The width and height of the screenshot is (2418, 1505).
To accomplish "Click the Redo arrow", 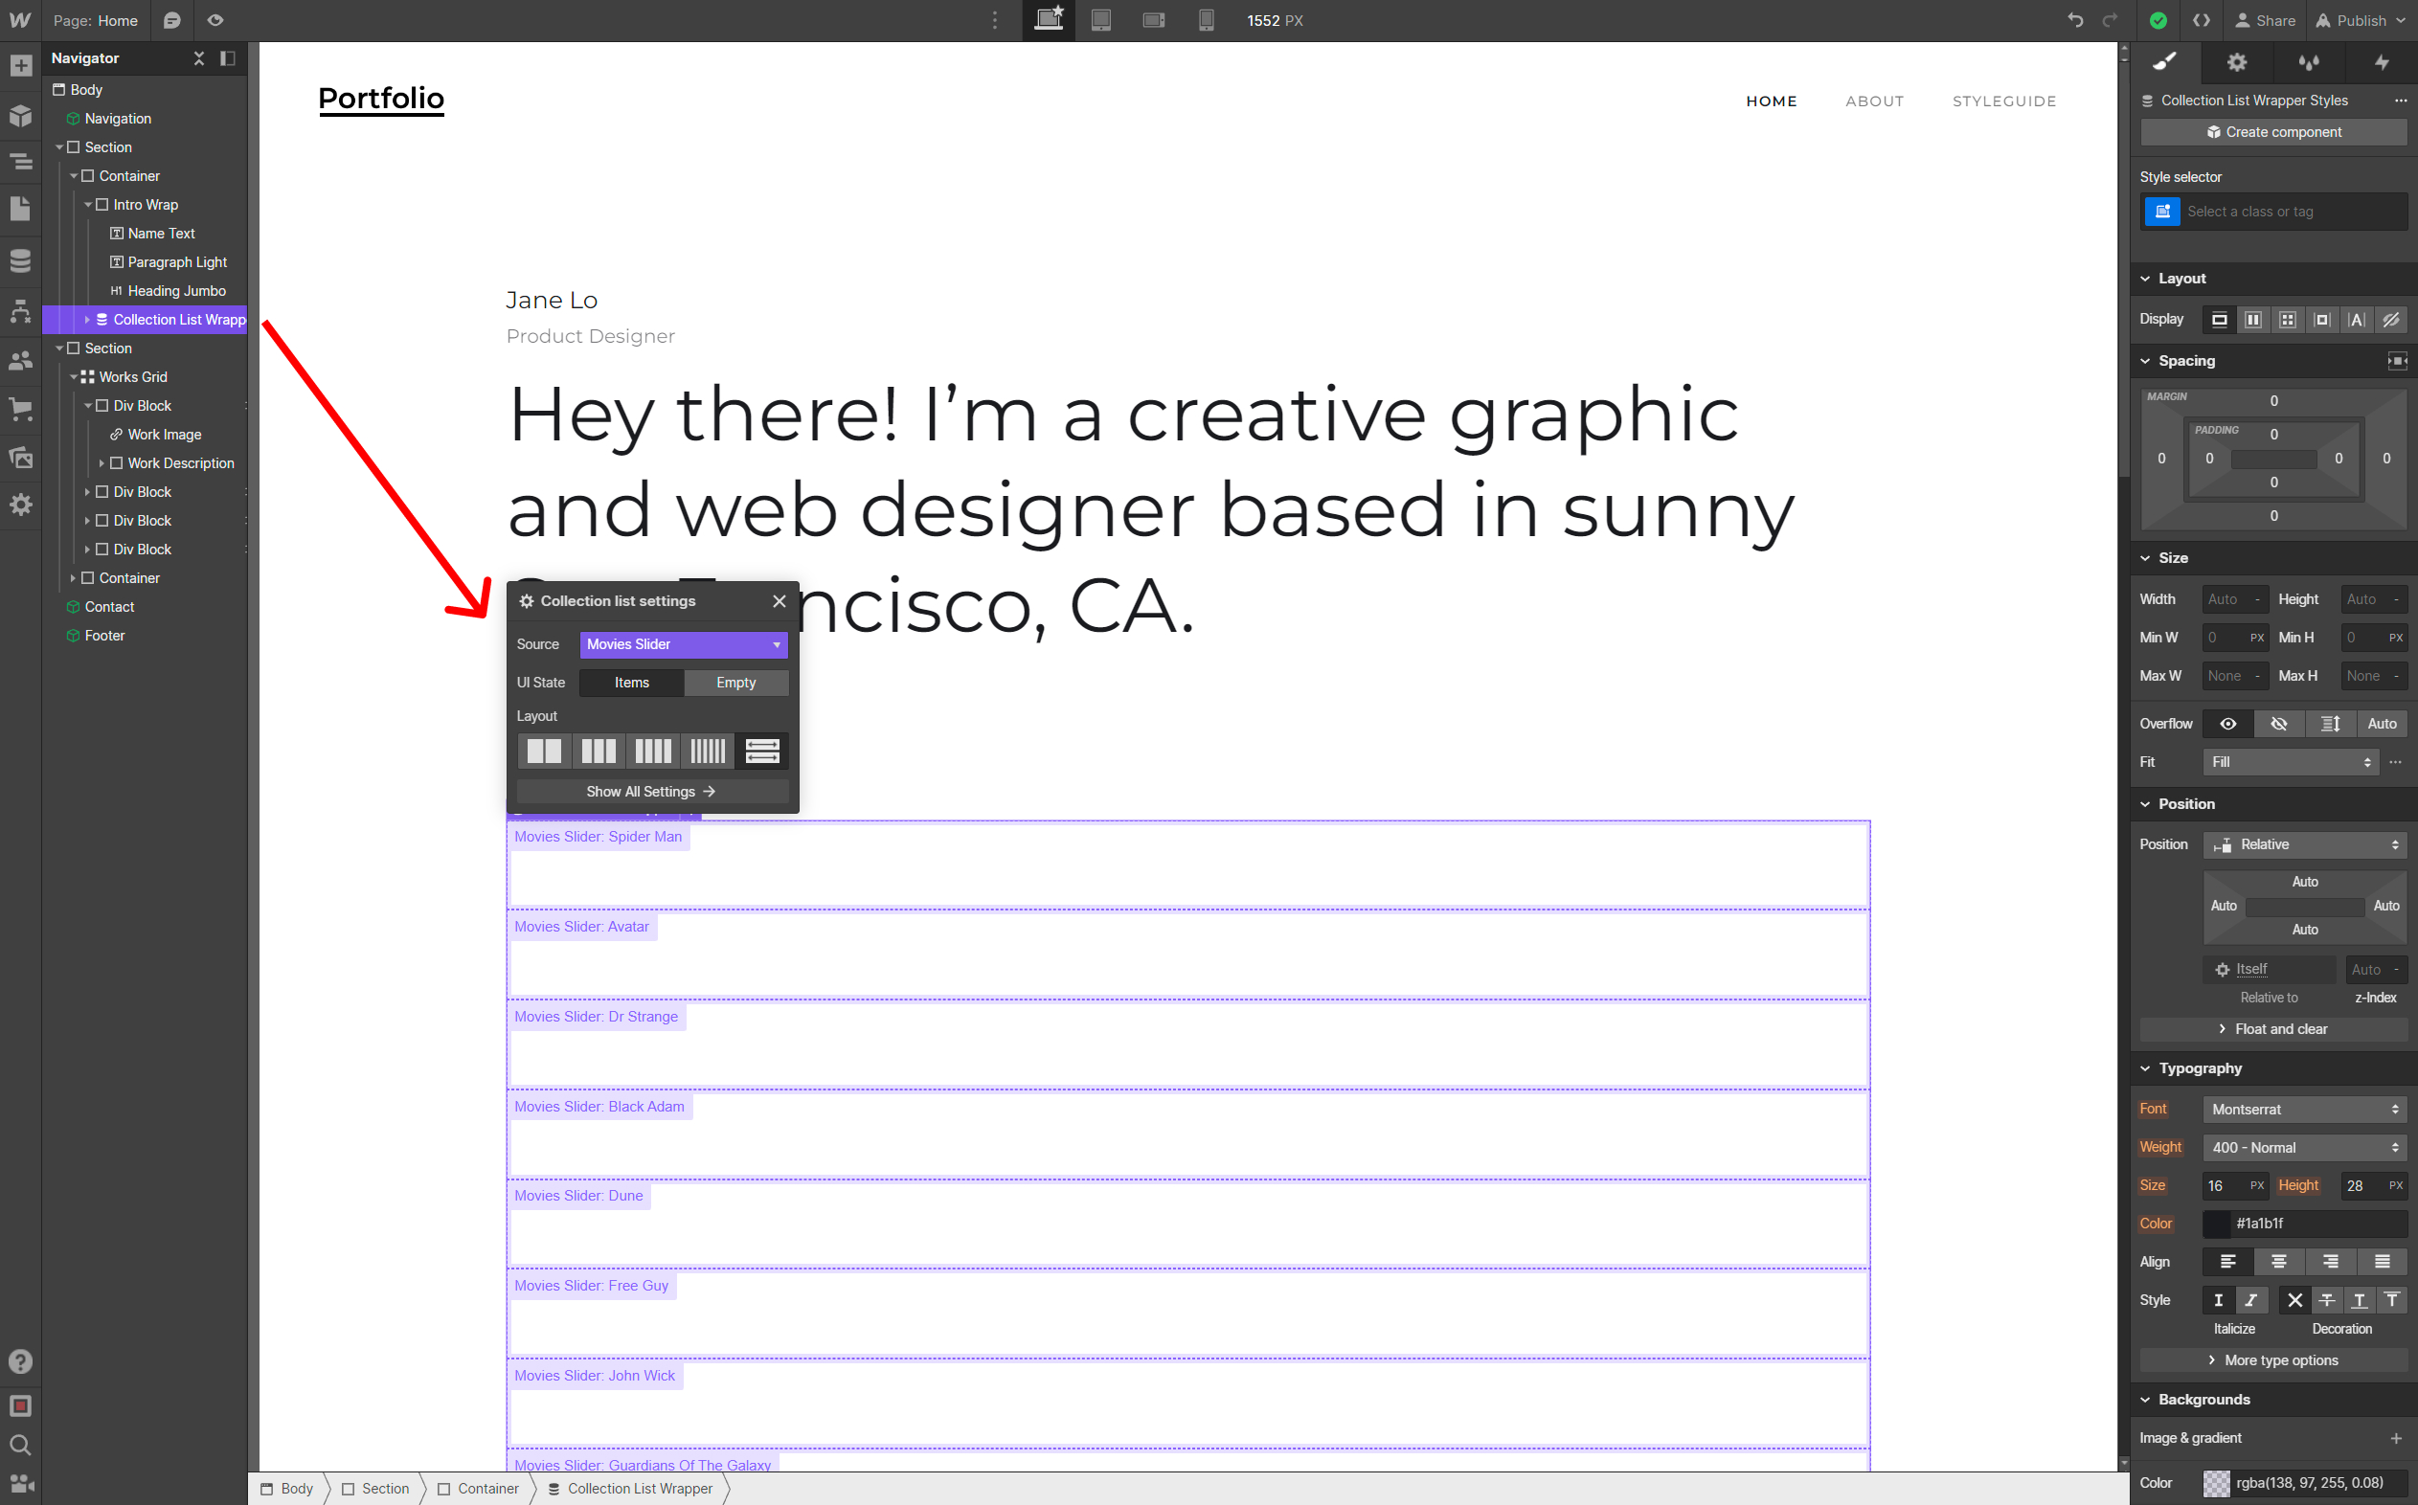I will tap(2110, 20).
